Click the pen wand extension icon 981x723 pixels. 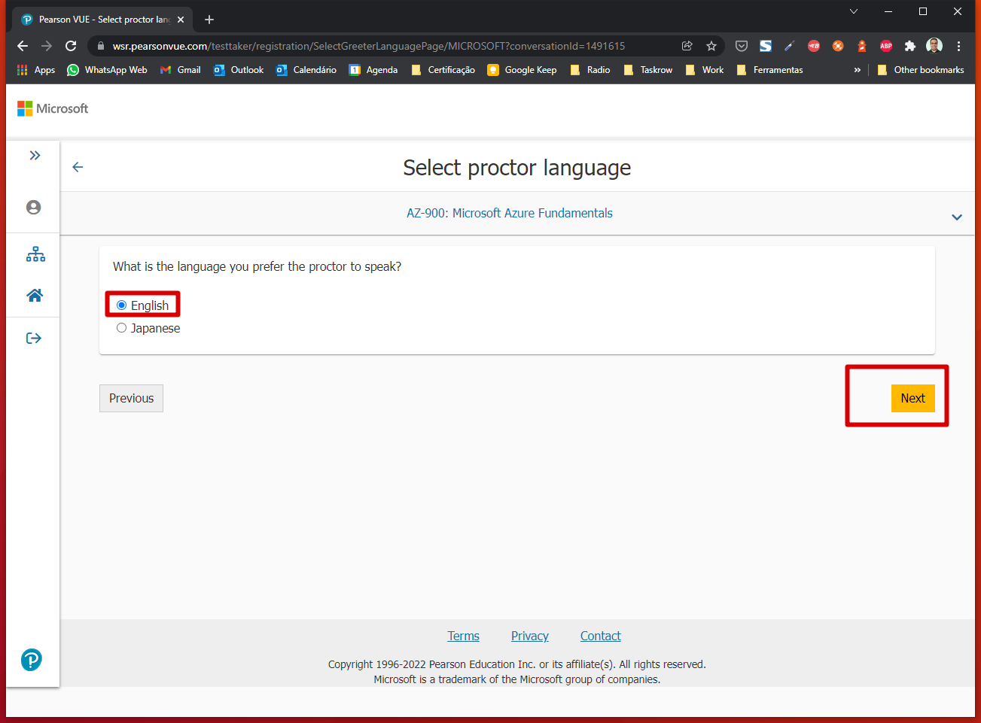[x=790, y=46]
